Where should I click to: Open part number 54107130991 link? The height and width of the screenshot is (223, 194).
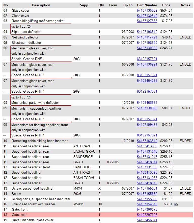(x=147, y=65)
